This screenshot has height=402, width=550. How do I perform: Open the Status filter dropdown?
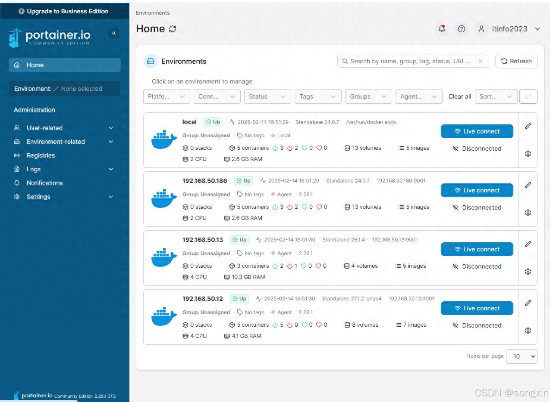point(267,96)
